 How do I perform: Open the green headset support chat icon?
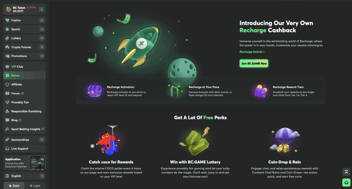[346, 182]
